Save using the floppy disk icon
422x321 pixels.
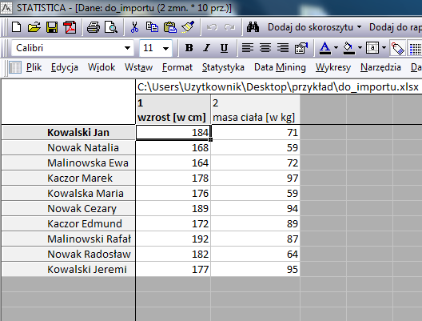coord(52,27)
